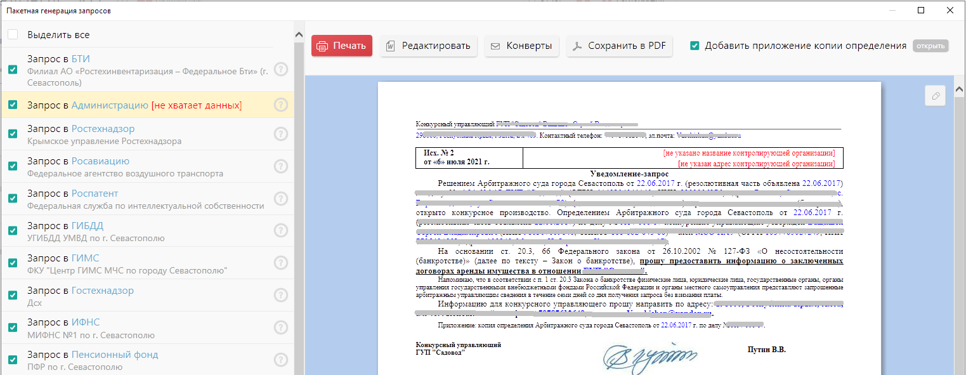Open help icon for Пенсионный фонд request
Image resolution: width=966 pixels, height=375 pixels.
tap(280, 360)
